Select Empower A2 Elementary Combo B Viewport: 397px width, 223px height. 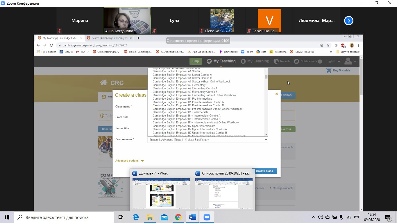tap(185, 92)
